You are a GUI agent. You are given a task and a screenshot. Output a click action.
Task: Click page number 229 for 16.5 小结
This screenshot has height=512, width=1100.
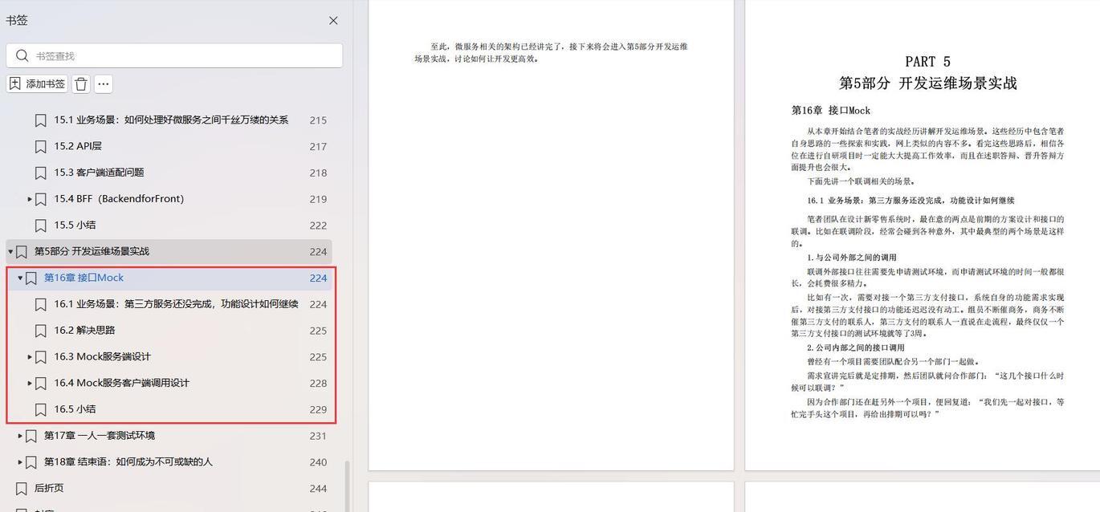click(318, 409)
